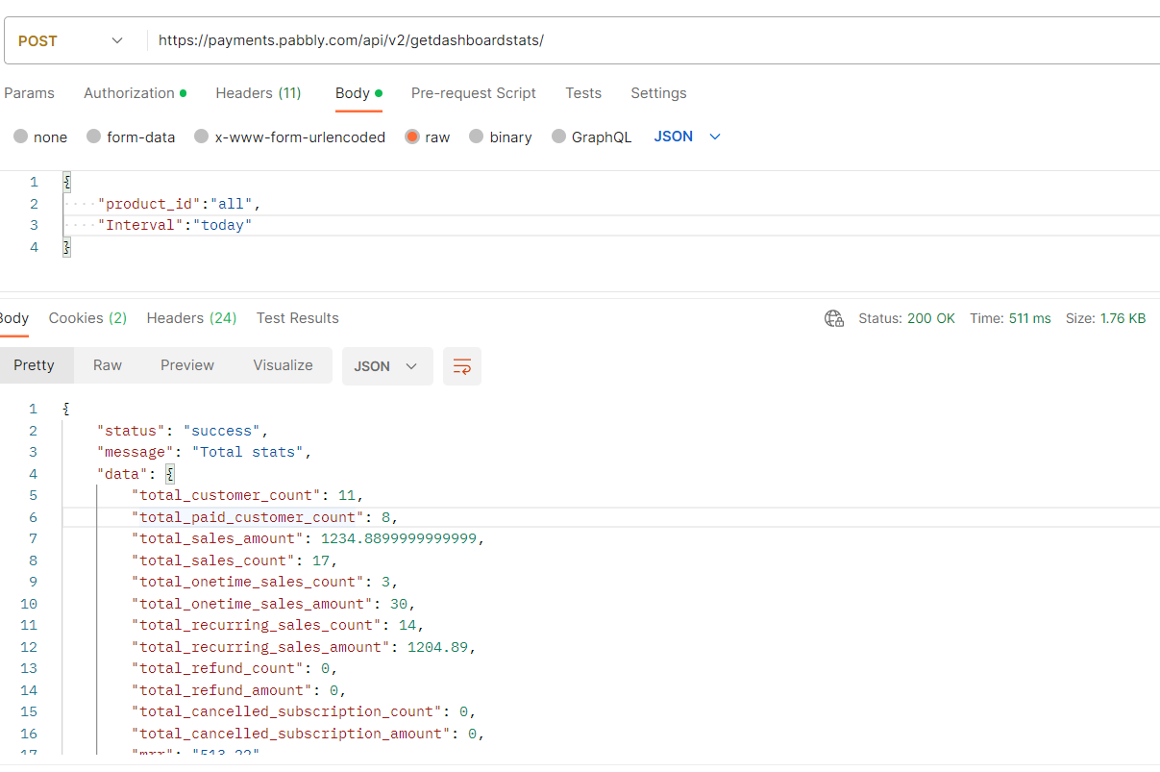The width and height of the screenshot is (1160, 772).
Task: Click the network globe icon beside Status
Action: 834,318
